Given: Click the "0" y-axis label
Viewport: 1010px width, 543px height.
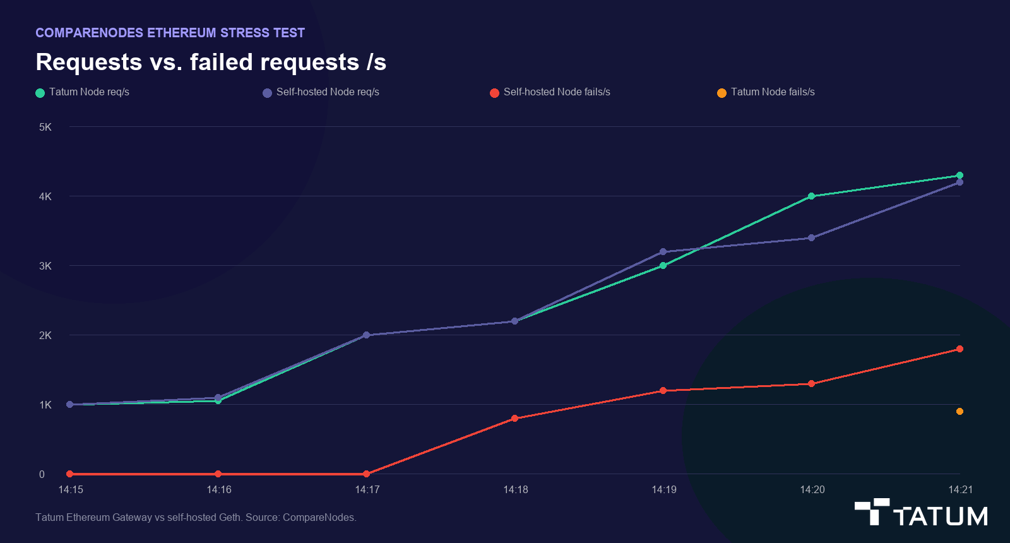Looking at the screenshot, I should click(42, 475).
